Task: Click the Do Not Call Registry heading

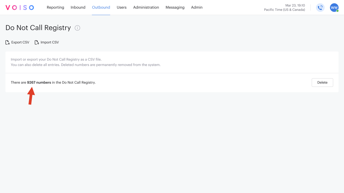Action: click(38, 28)
